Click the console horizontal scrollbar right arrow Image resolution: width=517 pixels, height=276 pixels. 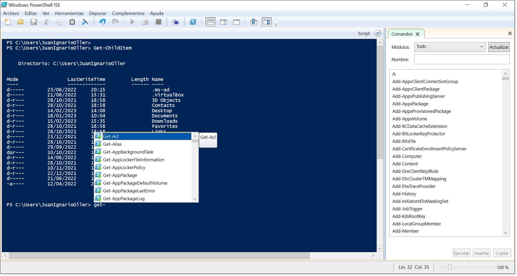coord(373,256)
